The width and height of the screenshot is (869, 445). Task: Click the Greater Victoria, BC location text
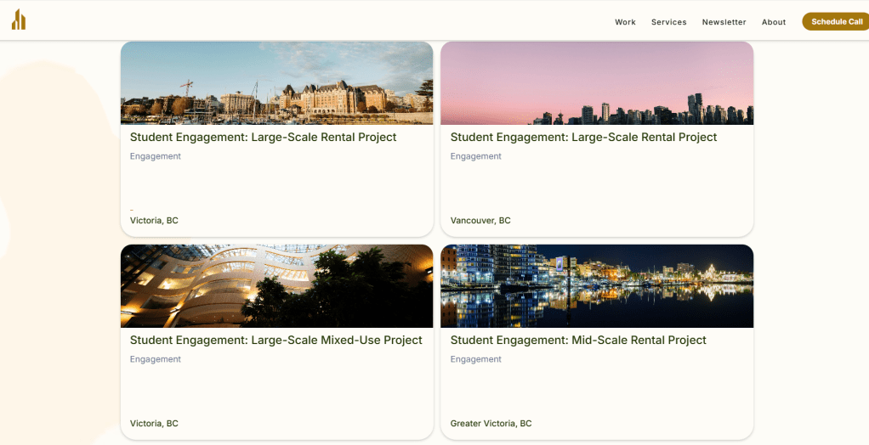[x=491, y=424]
